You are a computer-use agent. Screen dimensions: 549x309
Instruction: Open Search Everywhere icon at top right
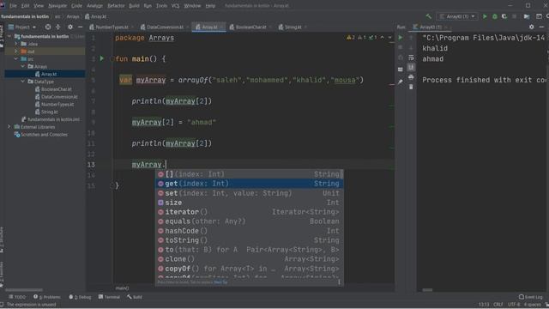[x=547, y=16]
